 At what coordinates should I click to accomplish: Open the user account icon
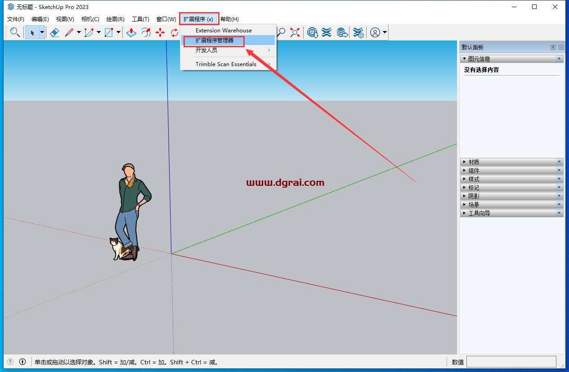pyautogui.click(x=375, y=32)
